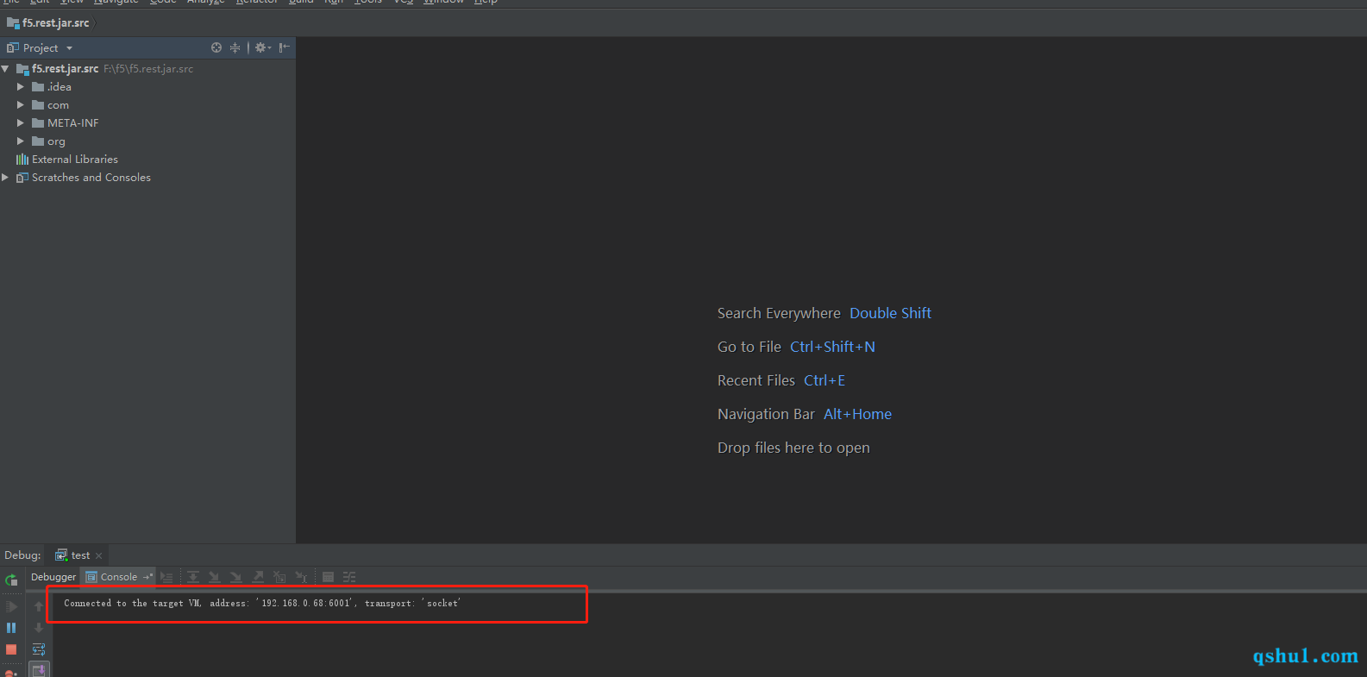This screenshot has width=1367, height=677.
Task: Select the External Libraries row
Action: click(x=147, y=160)
